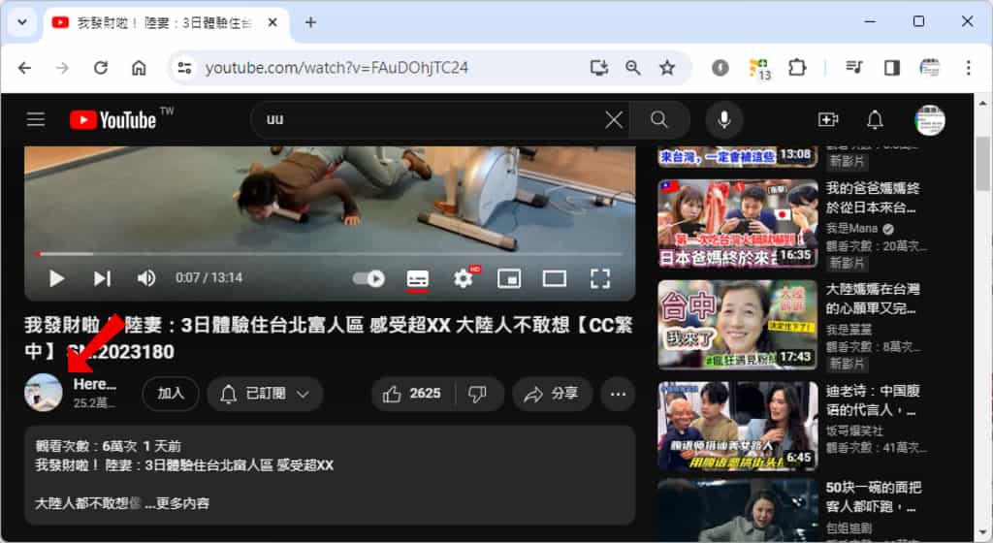Open the Here channel avatar
Viewport: 993px width, 543px height.
[44, 393]
